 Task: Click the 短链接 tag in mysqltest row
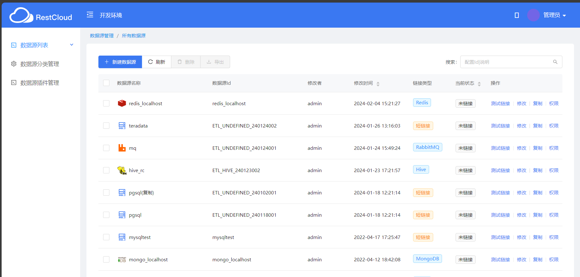point(423,237)
